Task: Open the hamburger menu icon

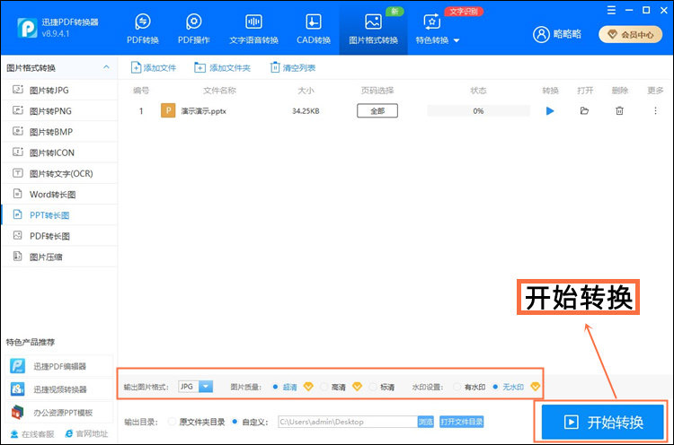Action: point(611,10)
